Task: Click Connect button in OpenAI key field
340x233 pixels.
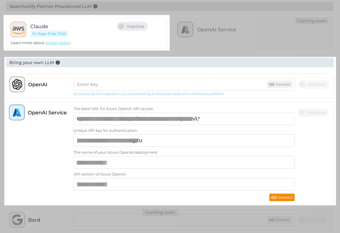Action: coord(280,85)
